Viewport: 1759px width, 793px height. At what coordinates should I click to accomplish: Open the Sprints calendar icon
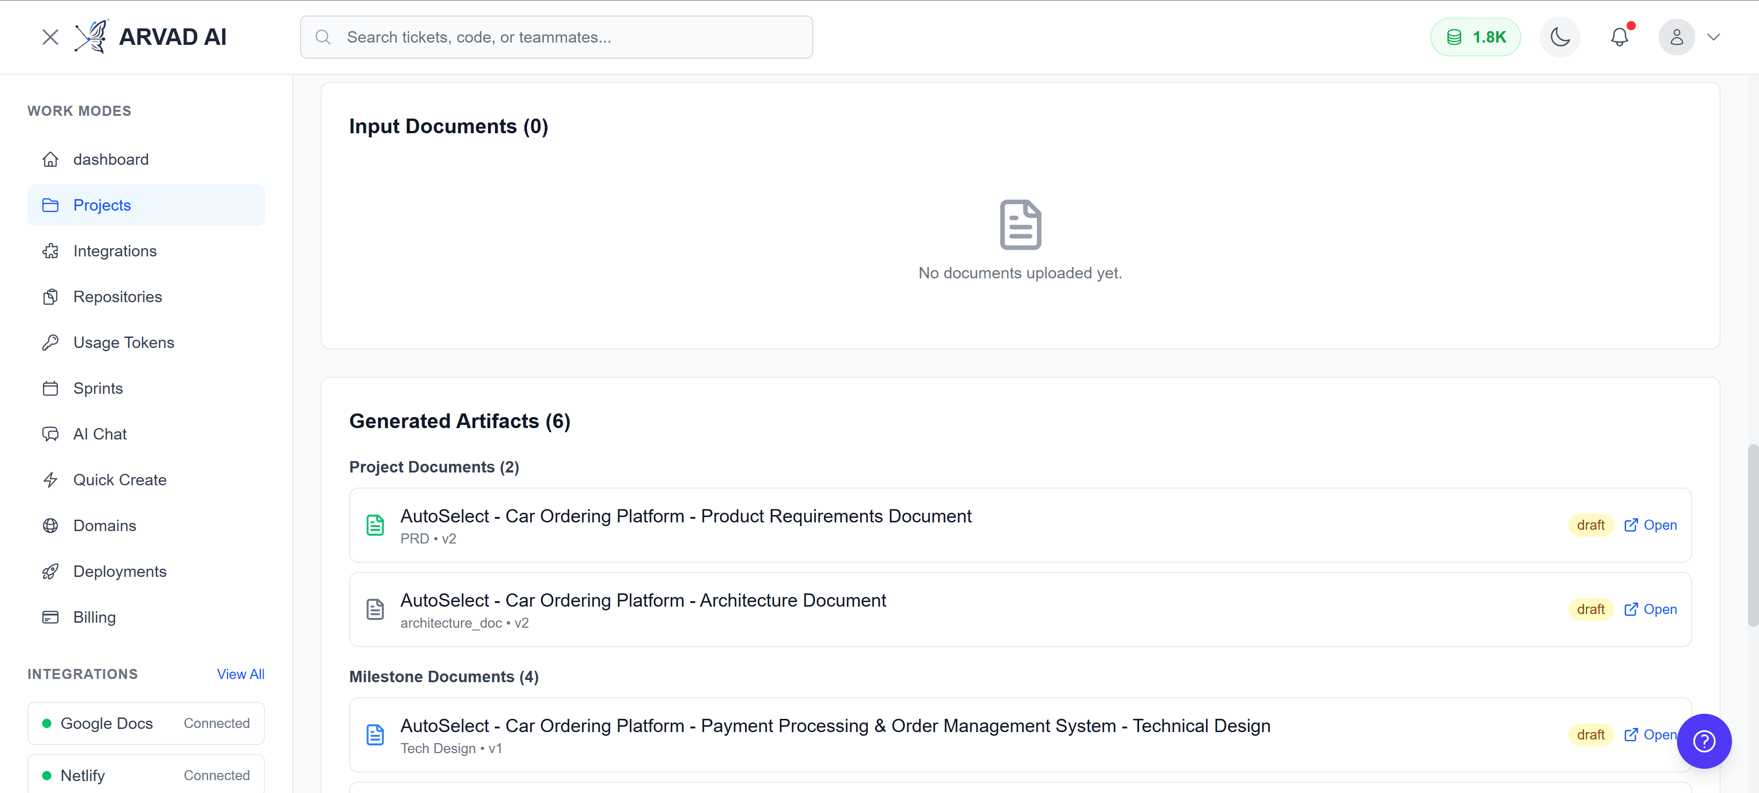pyautogui.click(x=50, y=388)
